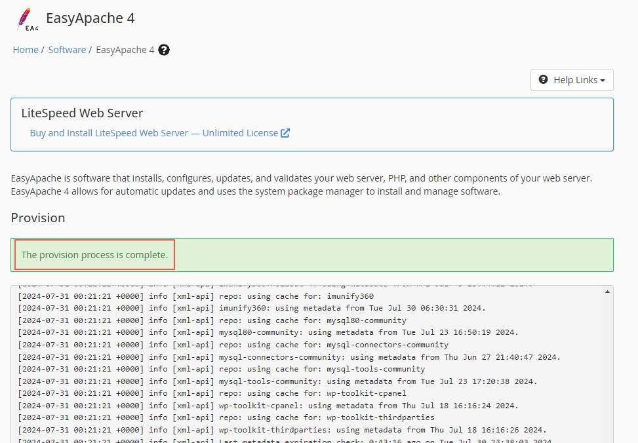Image resolution: width=638 pixels, height=443 pixels.
Task: Click the log line 'using cache for: mysql-tools-community'
Action: point(222,369)
